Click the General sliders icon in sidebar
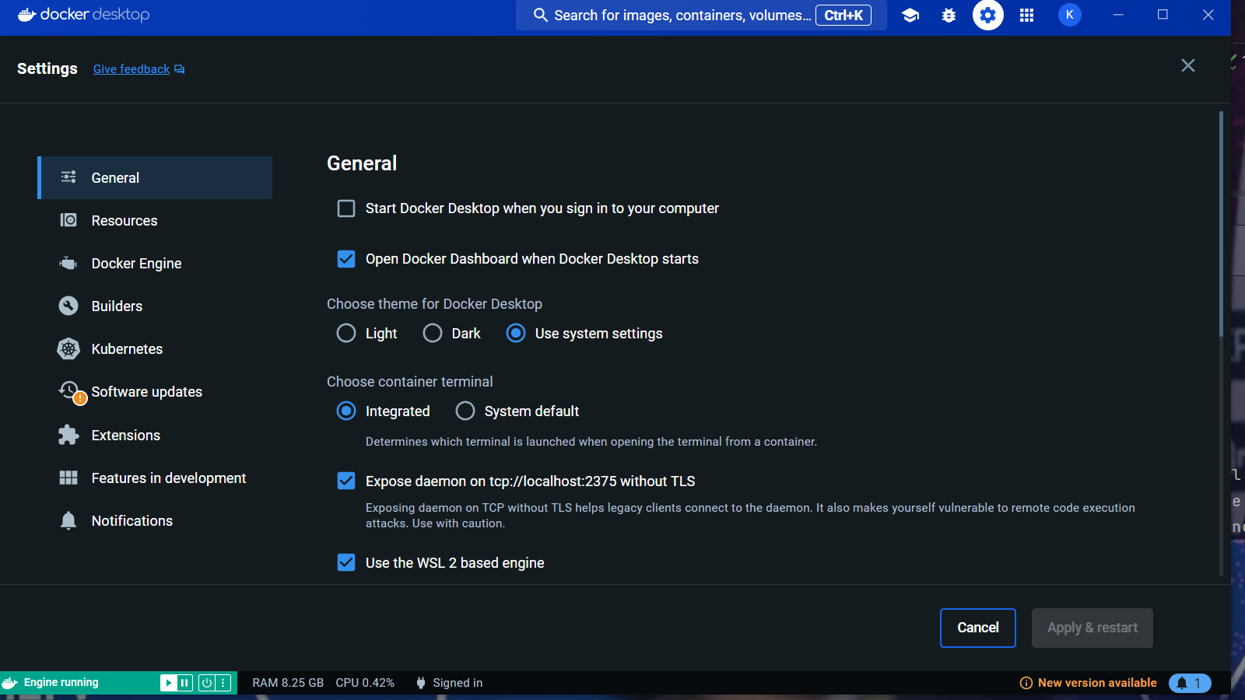 tap(68, 177)
